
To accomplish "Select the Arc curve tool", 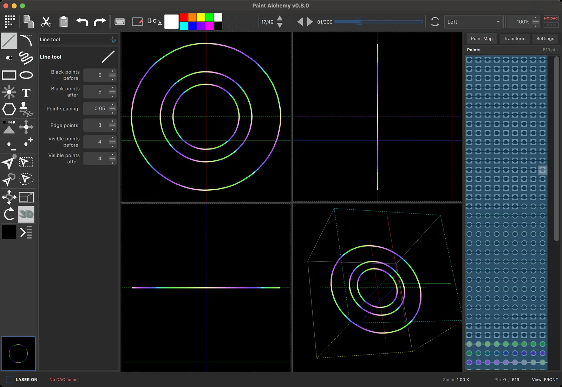I will click(x=26, y=41).
